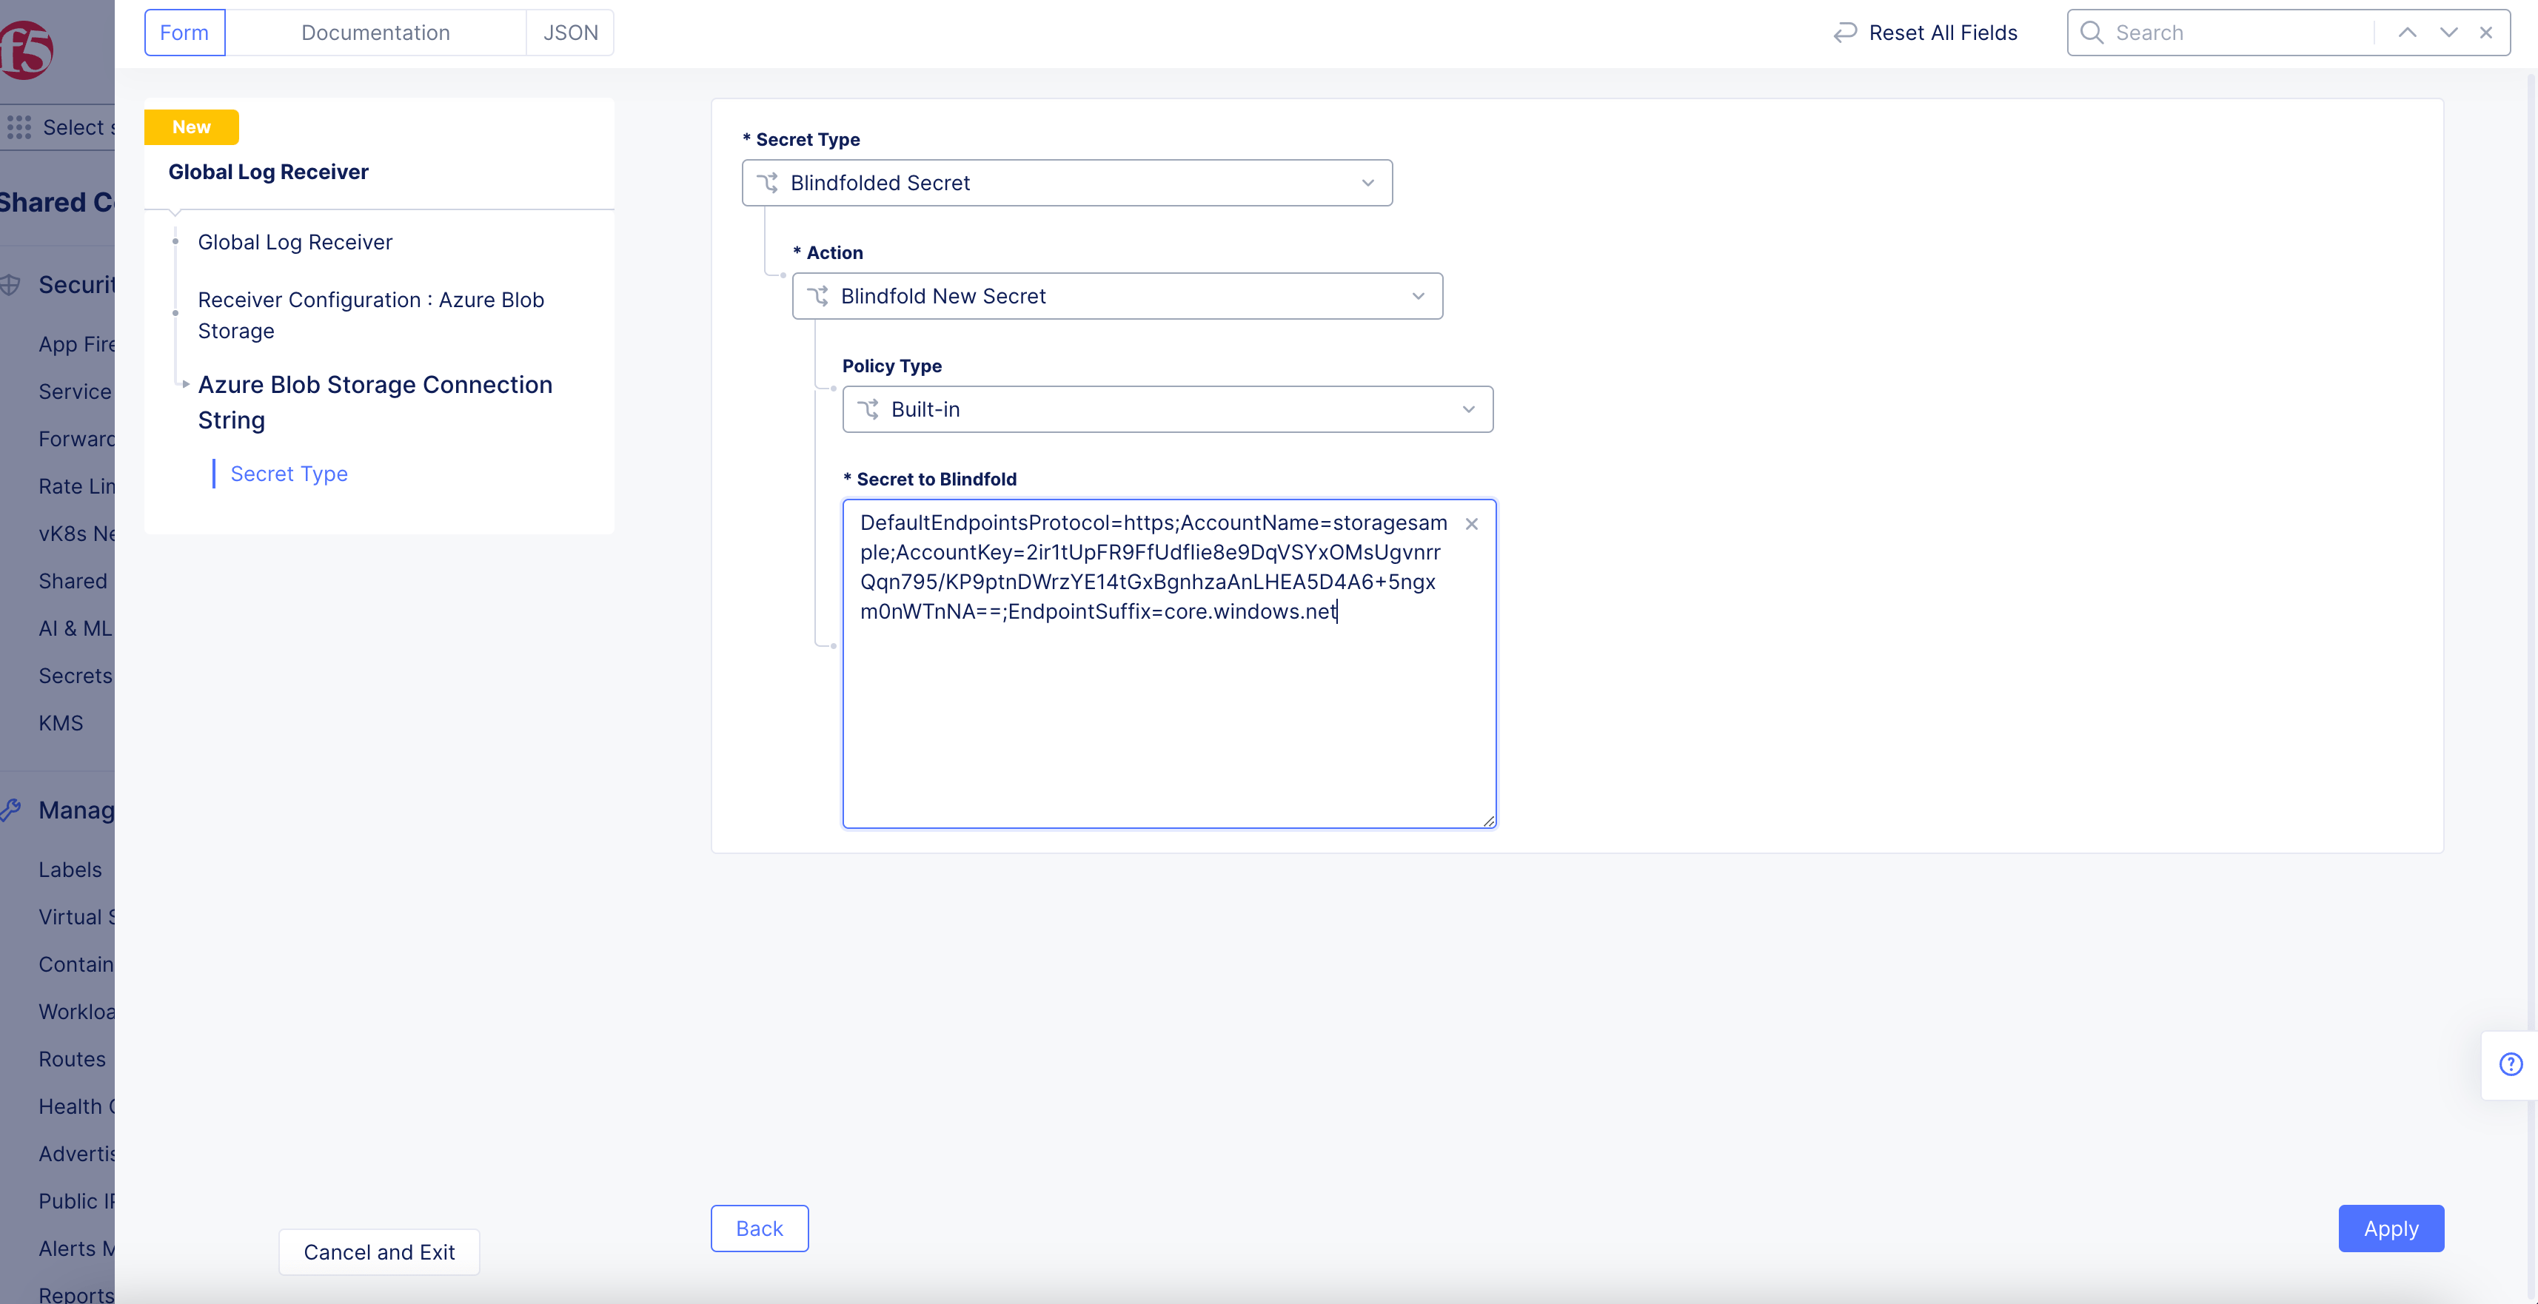The height and width of the screenshot is (1304, 2538).
Task: Apply the Global Log Receiver configuration
Action: 2391,1229
